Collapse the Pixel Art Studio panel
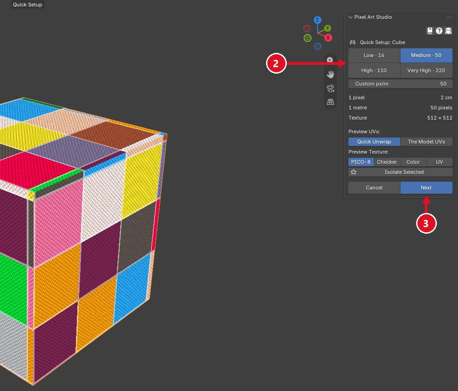458x391 pixels. click(350, 17)
